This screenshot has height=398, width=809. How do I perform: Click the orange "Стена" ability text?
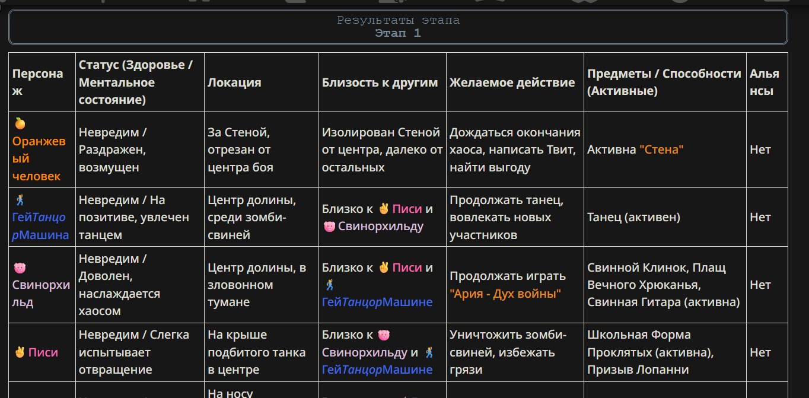(x=661, y=149)
